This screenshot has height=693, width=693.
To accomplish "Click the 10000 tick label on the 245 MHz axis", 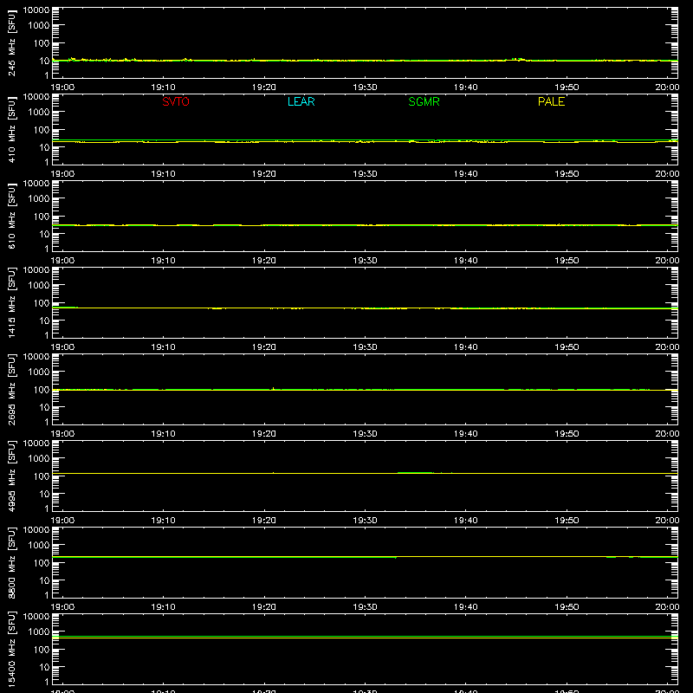I will (36, 10).
